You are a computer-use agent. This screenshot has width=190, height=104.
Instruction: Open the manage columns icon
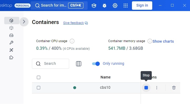(79, 64)
